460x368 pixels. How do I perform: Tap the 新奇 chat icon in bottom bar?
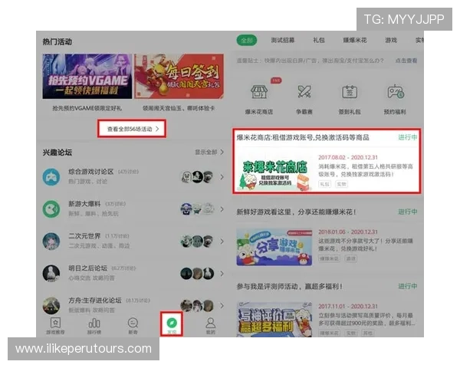(x=133, y=323)
